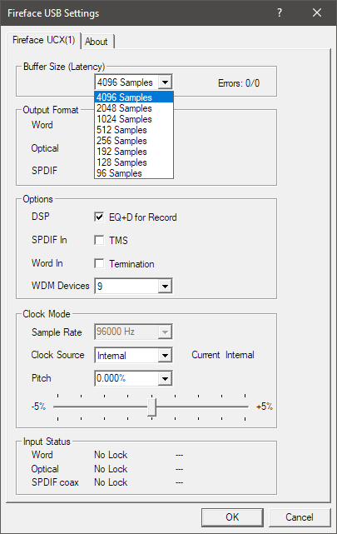Screen dimensions: 337x534
Task: Click the Output Format SPDIF label
Action: coord(45,170)
